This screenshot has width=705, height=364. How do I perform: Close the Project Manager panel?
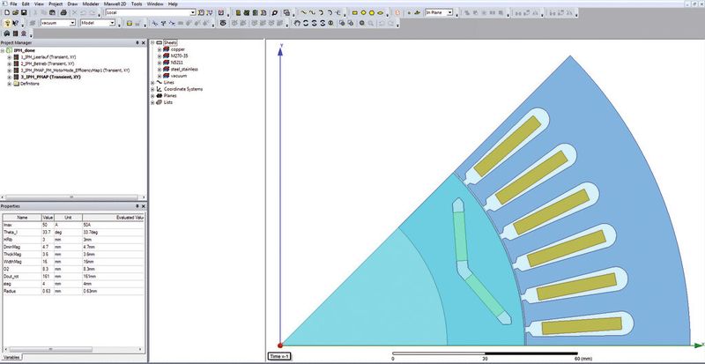(x=143, y=42)
